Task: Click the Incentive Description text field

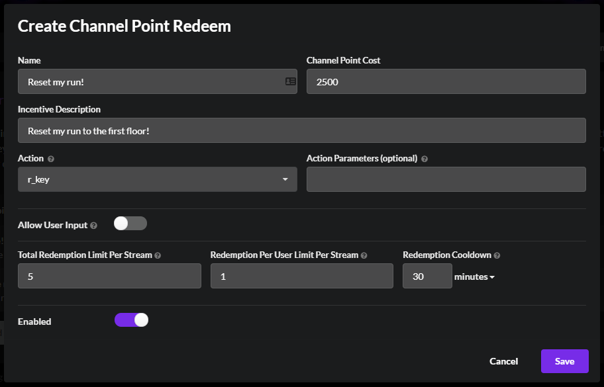Action: click(x=301, y=131)
